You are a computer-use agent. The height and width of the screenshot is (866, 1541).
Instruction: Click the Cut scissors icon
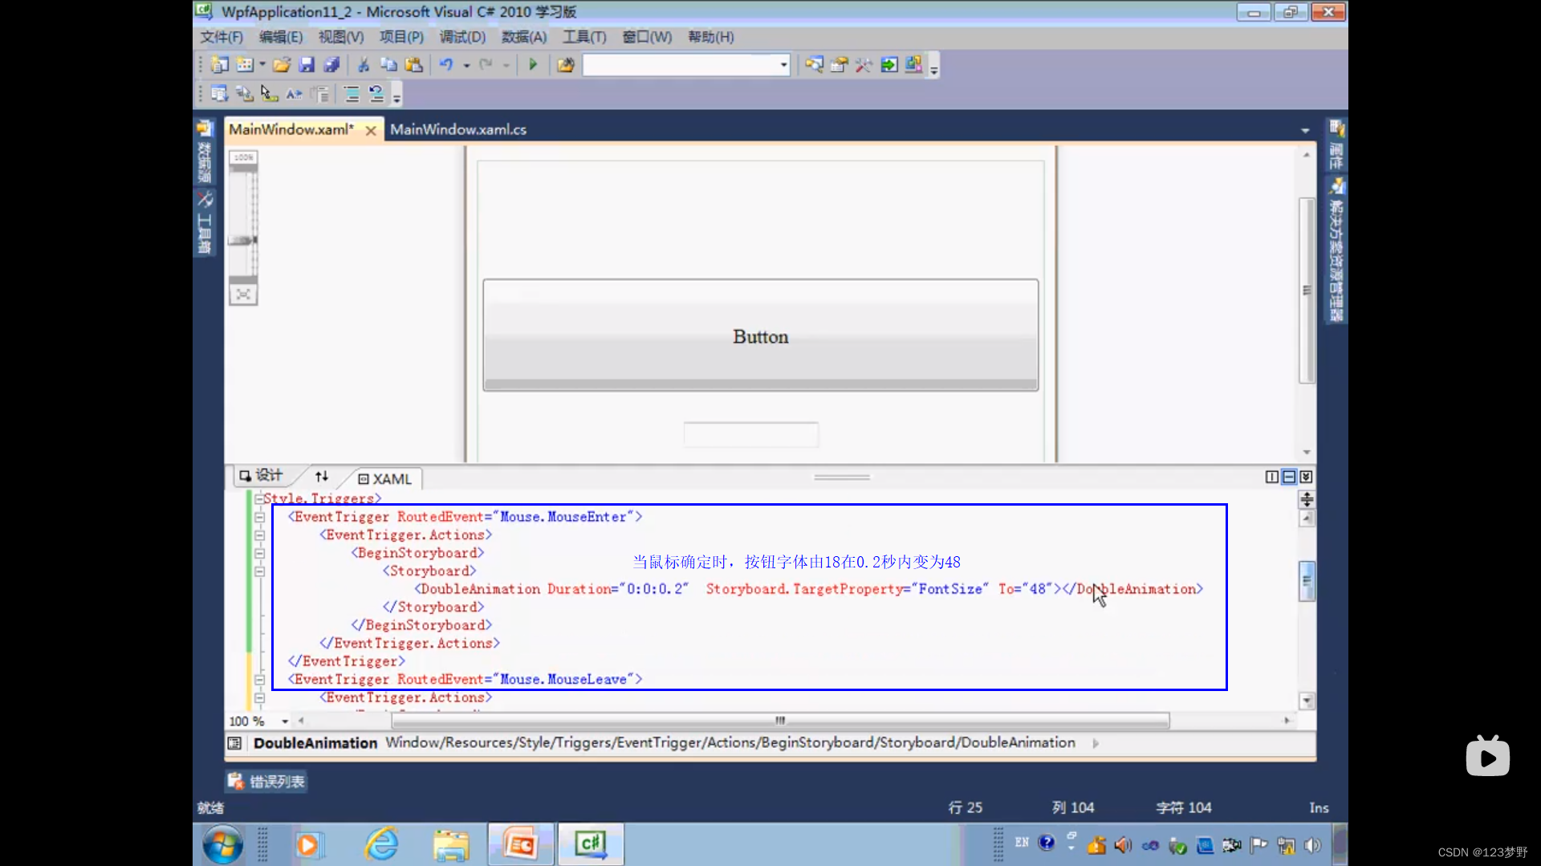pos(364,65)
